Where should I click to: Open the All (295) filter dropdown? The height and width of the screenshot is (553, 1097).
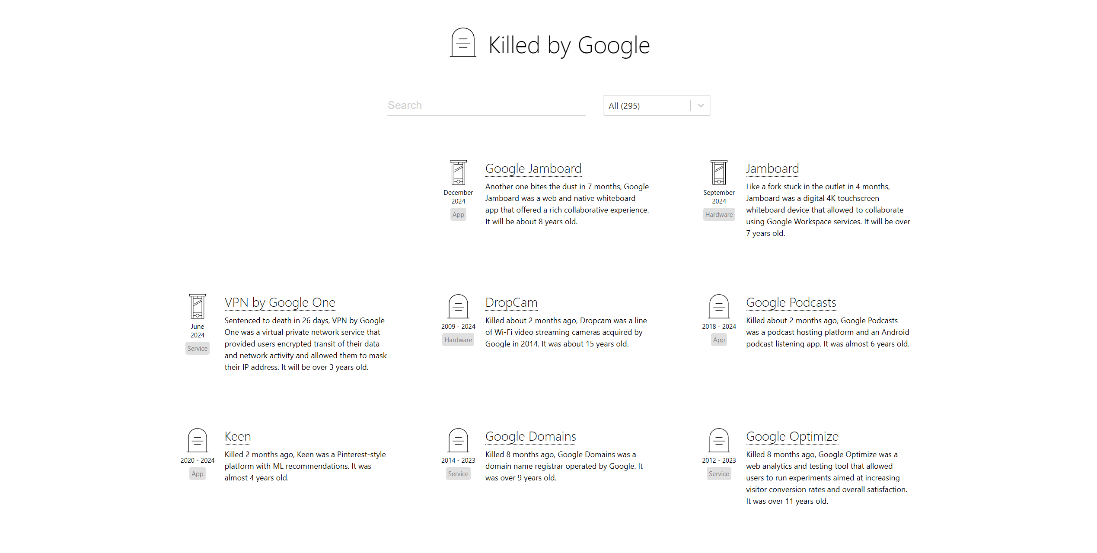pos(646,105)
